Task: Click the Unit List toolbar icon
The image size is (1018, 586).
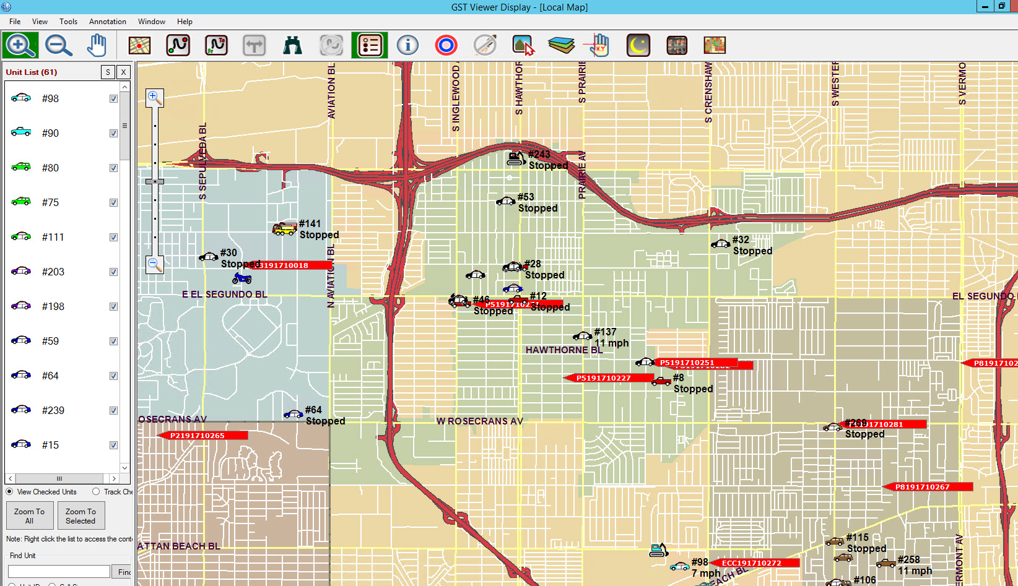Action: pos(370,45)
